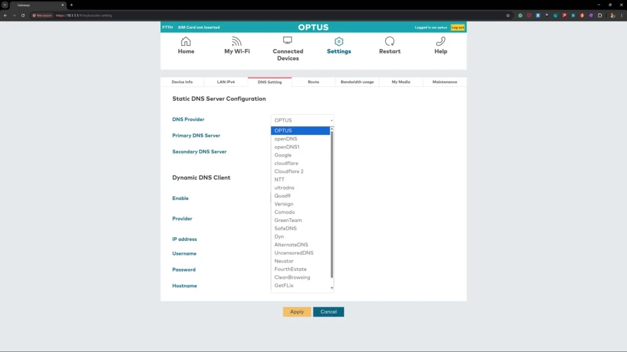This screenshot has width=627, height=352.
Task: Click the Restart circular arrow icon
Action: (x=390, y=42)
